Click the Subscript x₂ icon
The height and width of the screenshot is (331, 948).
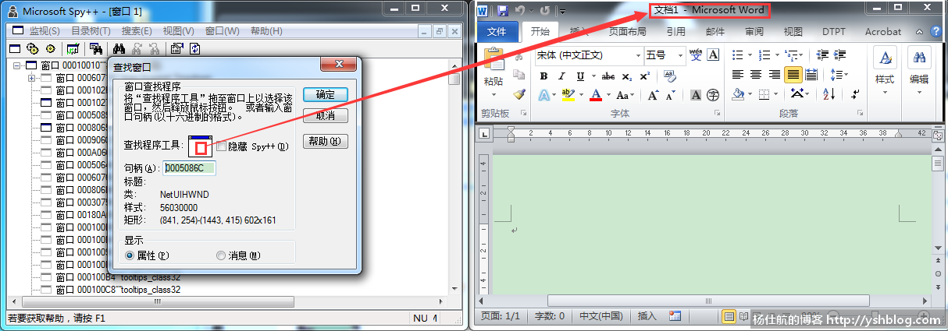coord(628,76)
